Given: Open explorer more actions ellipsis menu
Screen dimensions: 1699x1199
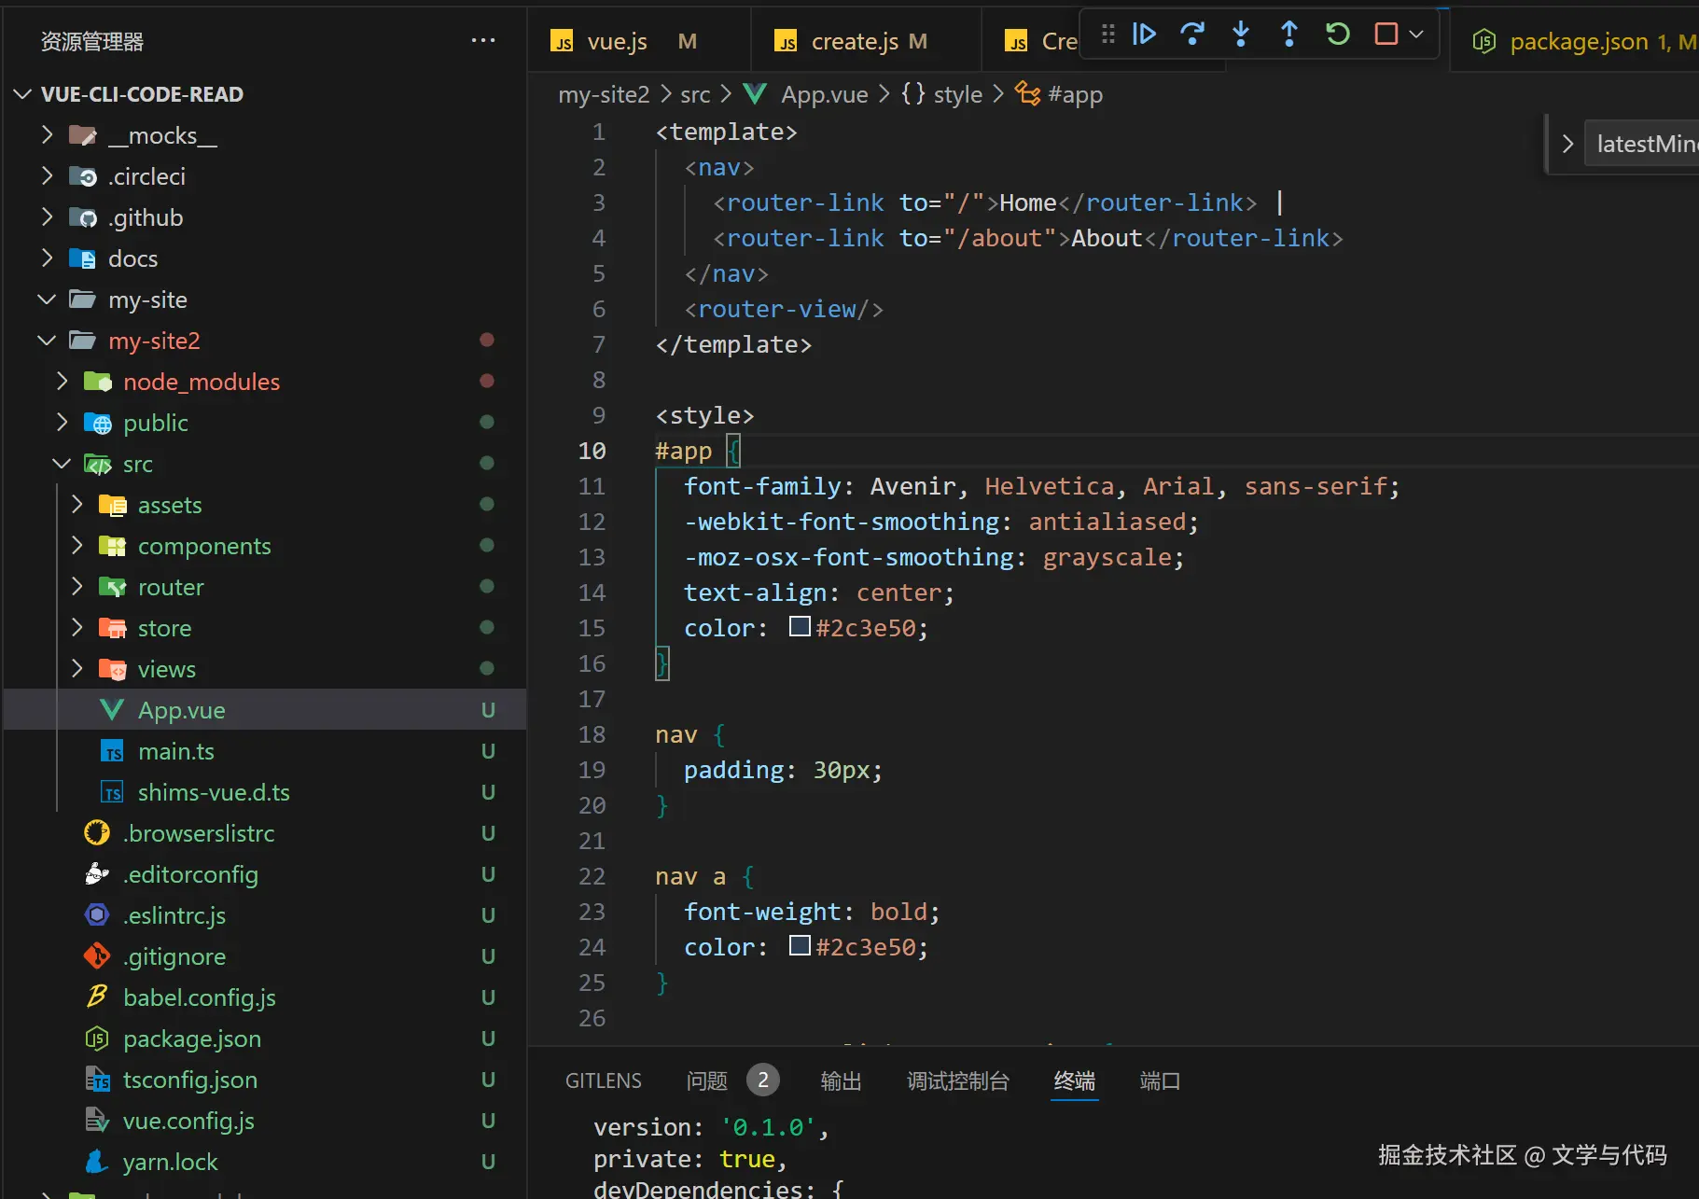Looking at the screenshot, I should pyautogui.click(x=483, y=40).
